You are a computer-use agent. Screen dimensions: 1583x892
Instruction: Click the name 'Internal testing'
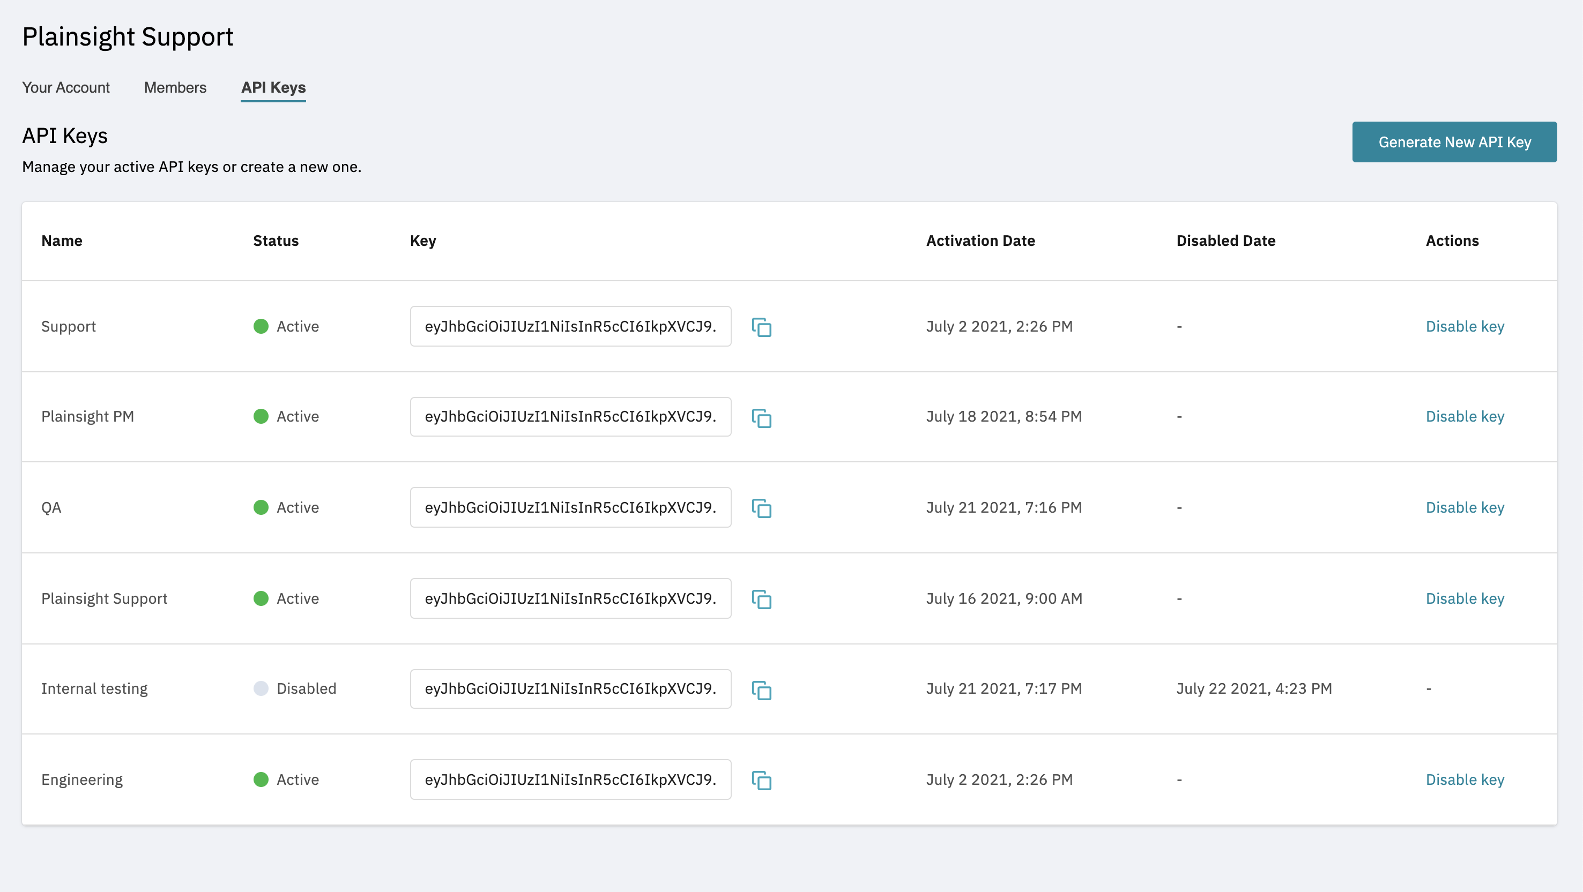pos(94,688)
